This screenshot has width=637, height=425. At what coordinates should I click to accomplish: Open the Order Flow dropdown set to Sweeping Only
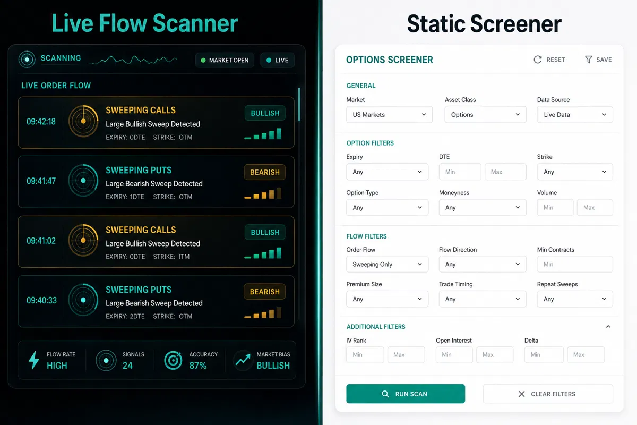coord(388,265)
